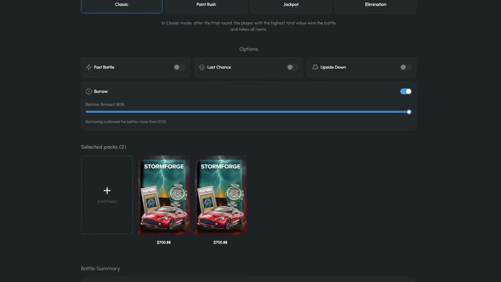Click the Classic mode description text
Image resolution: width=501 pixels, height=282 pixels.
(x=249, y=26)
